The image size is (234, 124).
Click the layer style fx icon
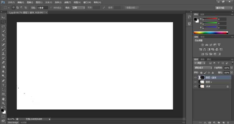206,123
